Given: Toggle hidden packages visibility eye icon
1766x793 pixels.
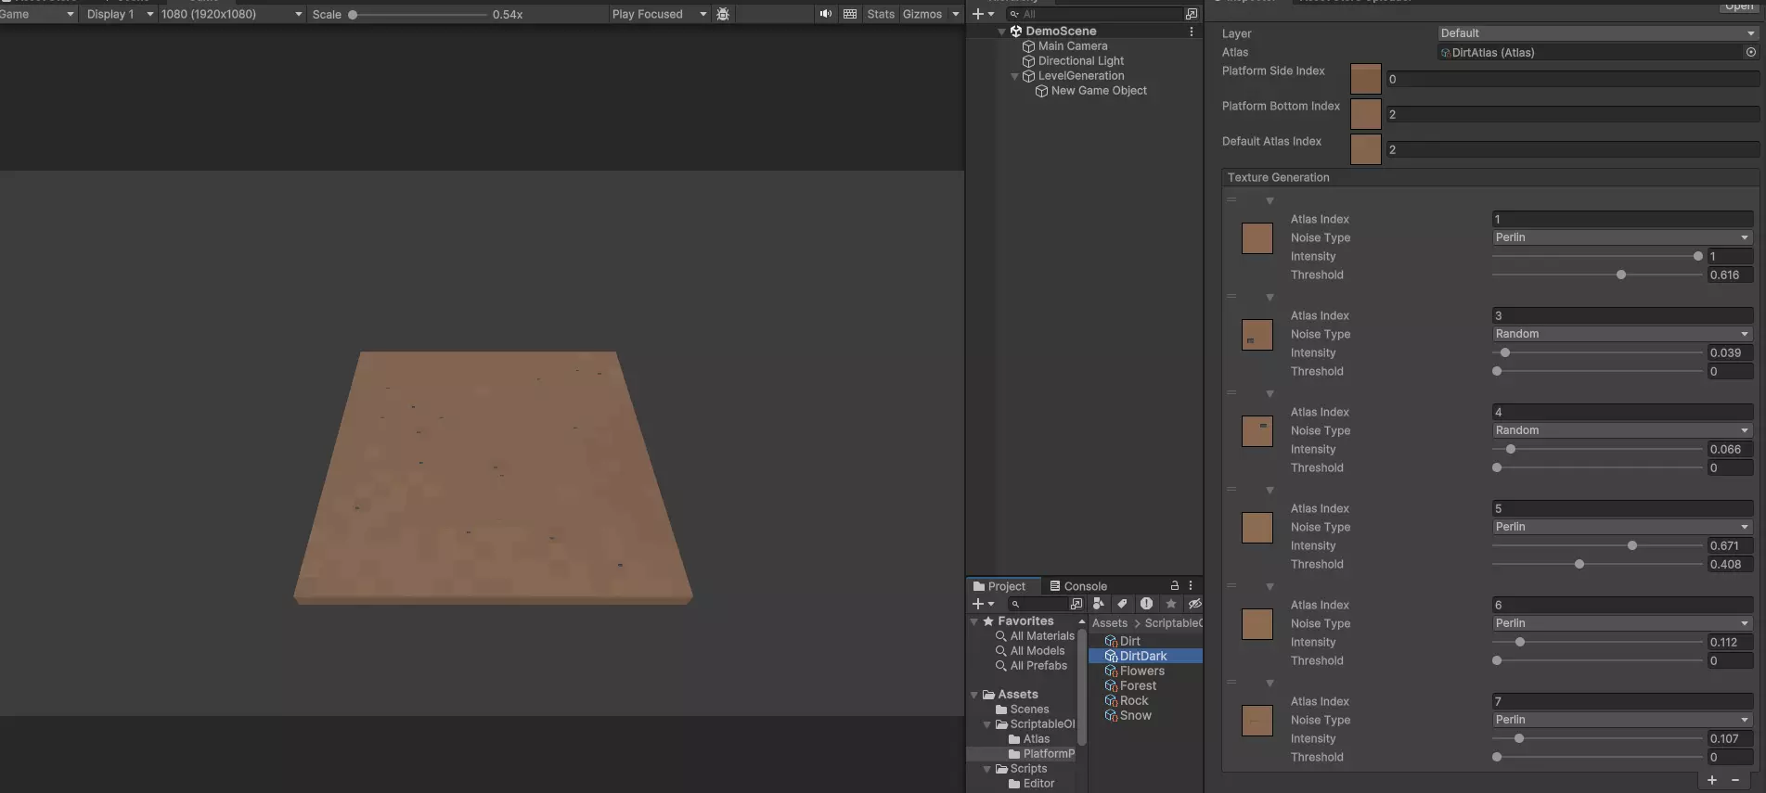Looking at the screenshot, I should [1195, 604].
